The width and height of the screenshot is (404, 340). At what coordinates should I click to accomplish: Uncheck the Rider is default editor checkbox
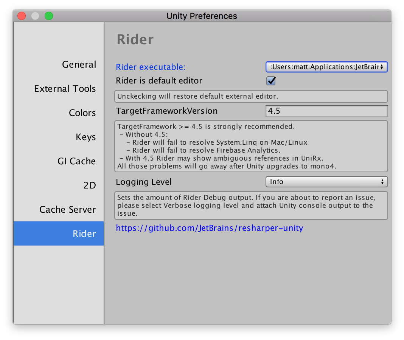coord(271,81)
